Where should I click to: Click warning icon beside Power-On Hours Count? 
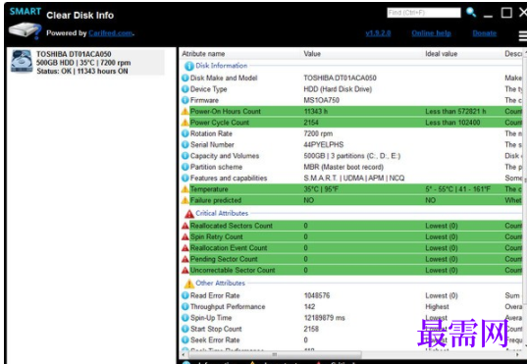184,111
